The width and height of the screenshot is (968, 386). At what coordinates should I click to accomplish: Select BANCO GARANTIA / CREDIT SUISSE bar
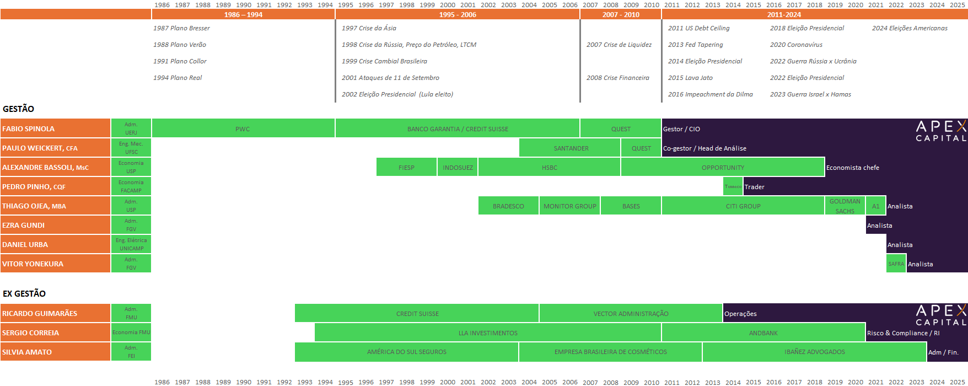[458, 128]
